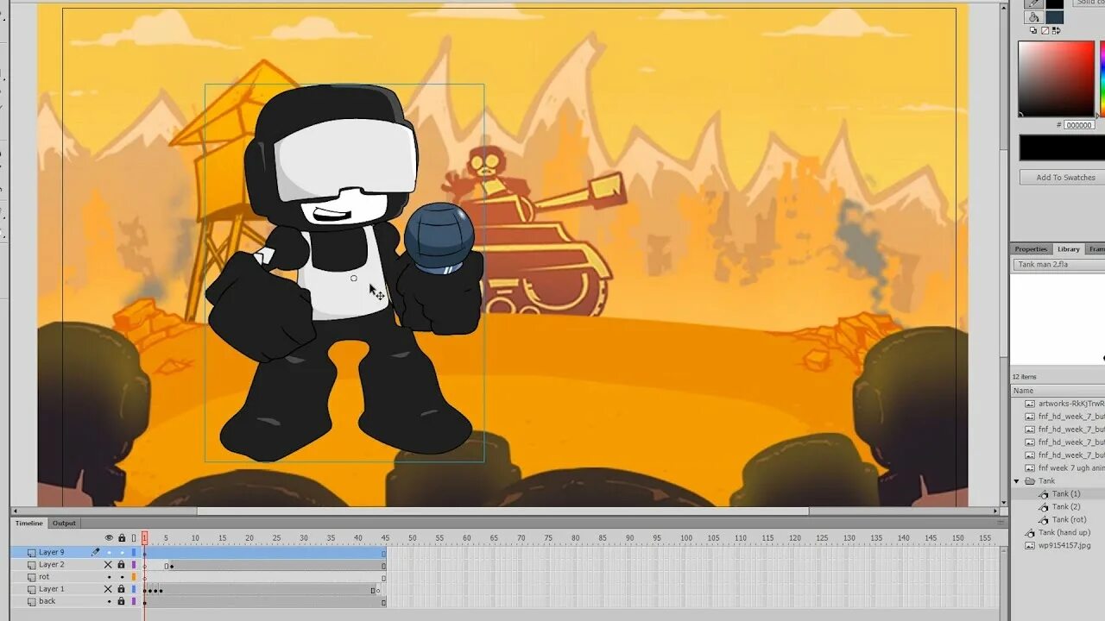The width and height of the screenshot is (1105, 621).
Task: Toggle lock dot of rot layer
Action: [122, 577]
